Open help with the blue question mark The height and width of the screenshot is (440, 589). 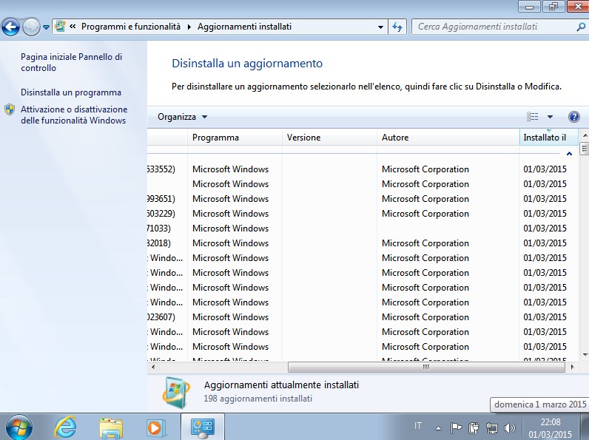(x=574, y=117)
